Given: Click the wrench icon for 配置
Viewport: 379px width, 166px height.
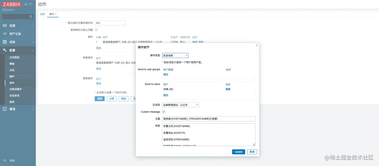Looking at the screenshot, I should tap(5, 50).
